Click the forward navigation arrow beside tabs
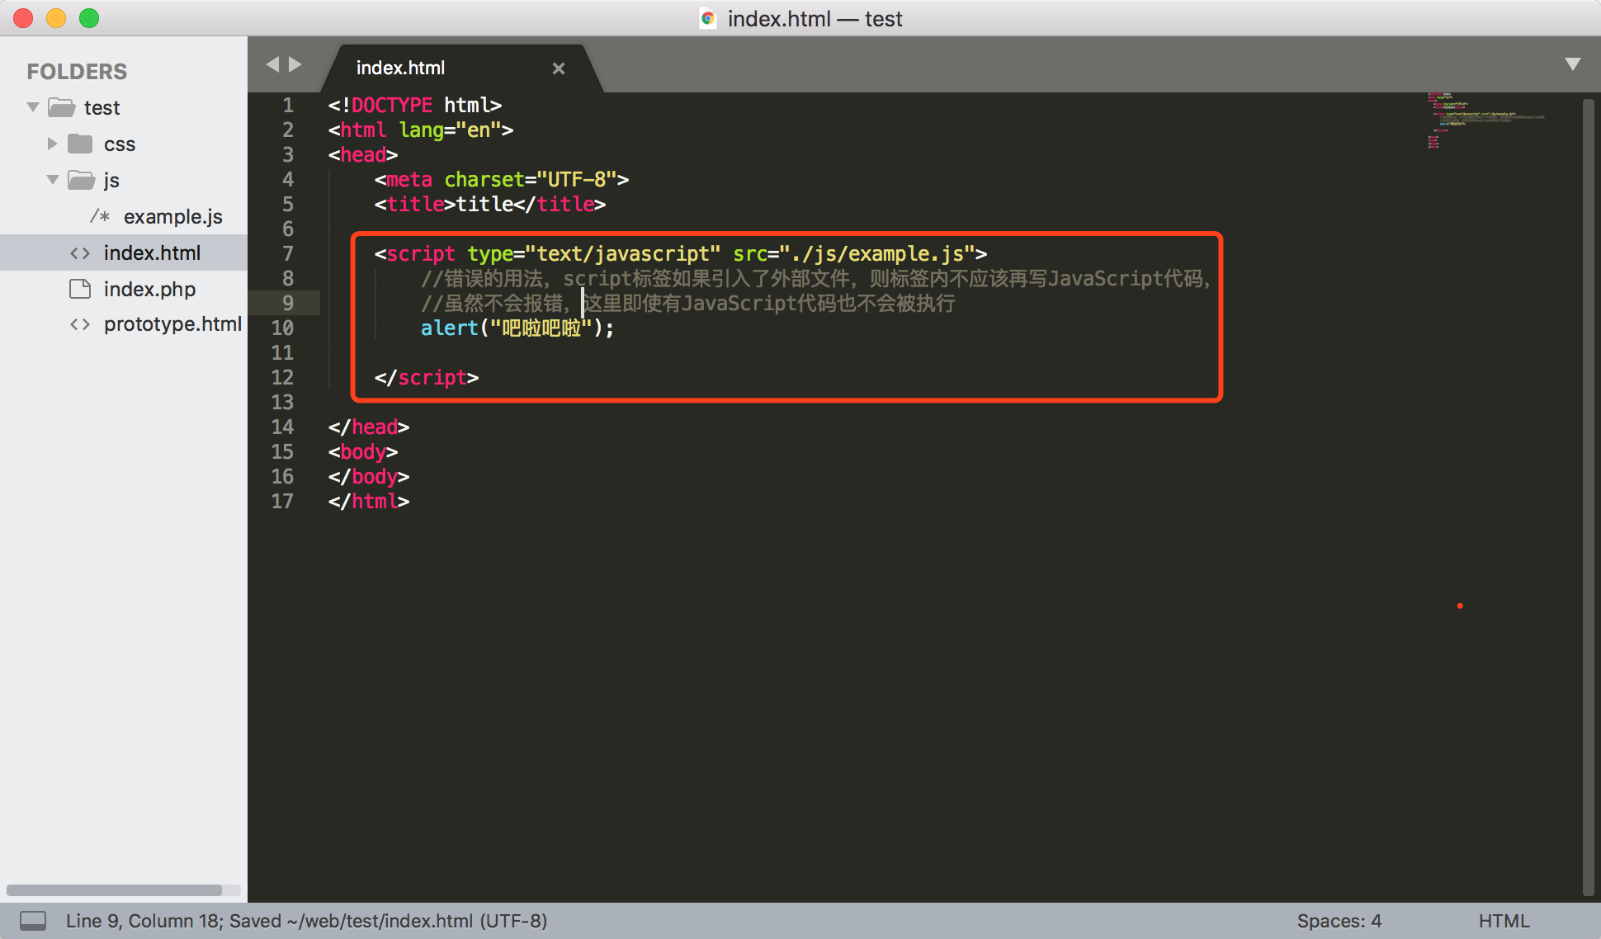The height and width of the screenshot is (939, 1601). 295,64
